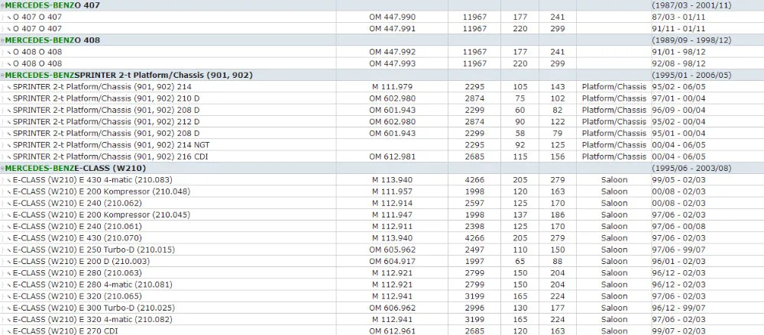Screen dimensions: 764x335
Task: Collapse the MERCEDES-BENZ O 408 group
Action: (2, 40)
